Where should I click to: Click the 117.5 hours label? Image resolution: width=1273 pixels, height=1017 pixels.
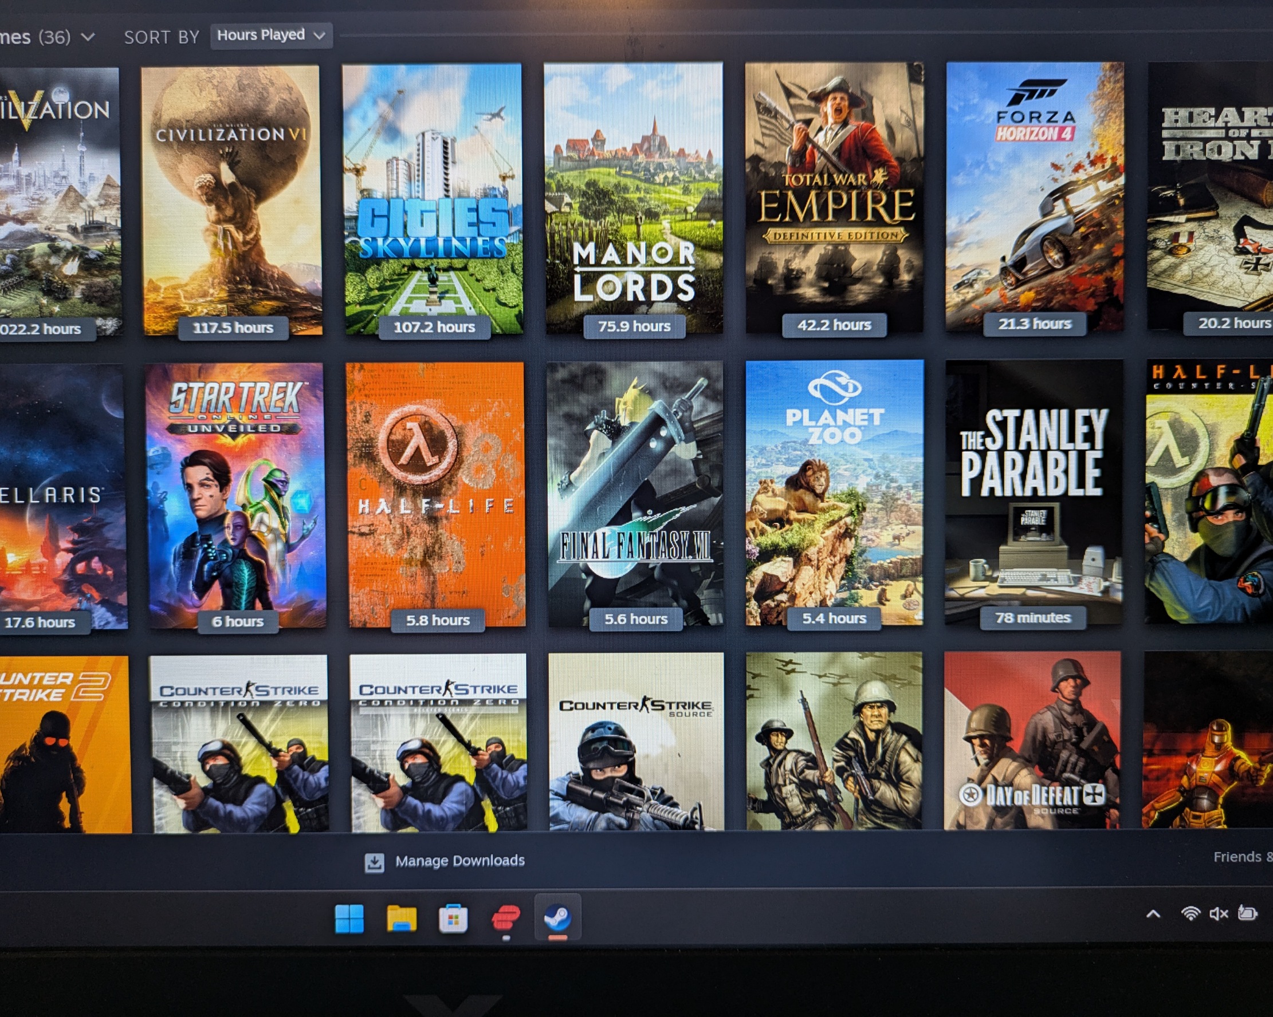point(233,328)
